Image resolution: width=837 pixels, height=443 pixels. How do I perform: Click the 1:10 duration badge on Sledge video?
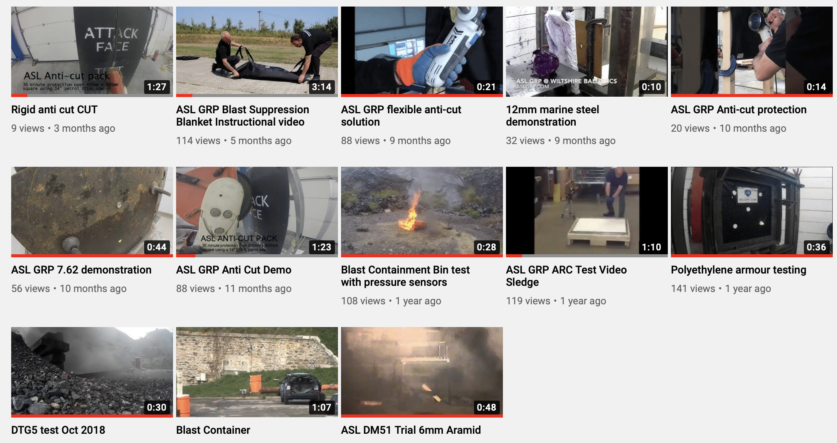point(651,247)
